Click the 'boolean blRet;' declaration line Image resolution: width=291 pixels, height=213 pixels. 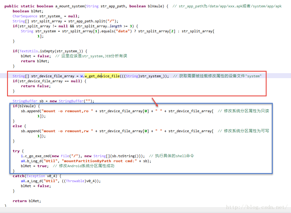click(x=28, y=11)
